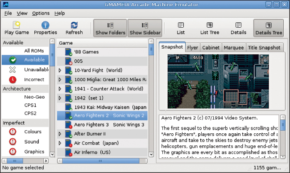The image size is (290, 173).
Task: Click the Aero Fighters 2 snapshot image
Action: (x=218, y=81)
